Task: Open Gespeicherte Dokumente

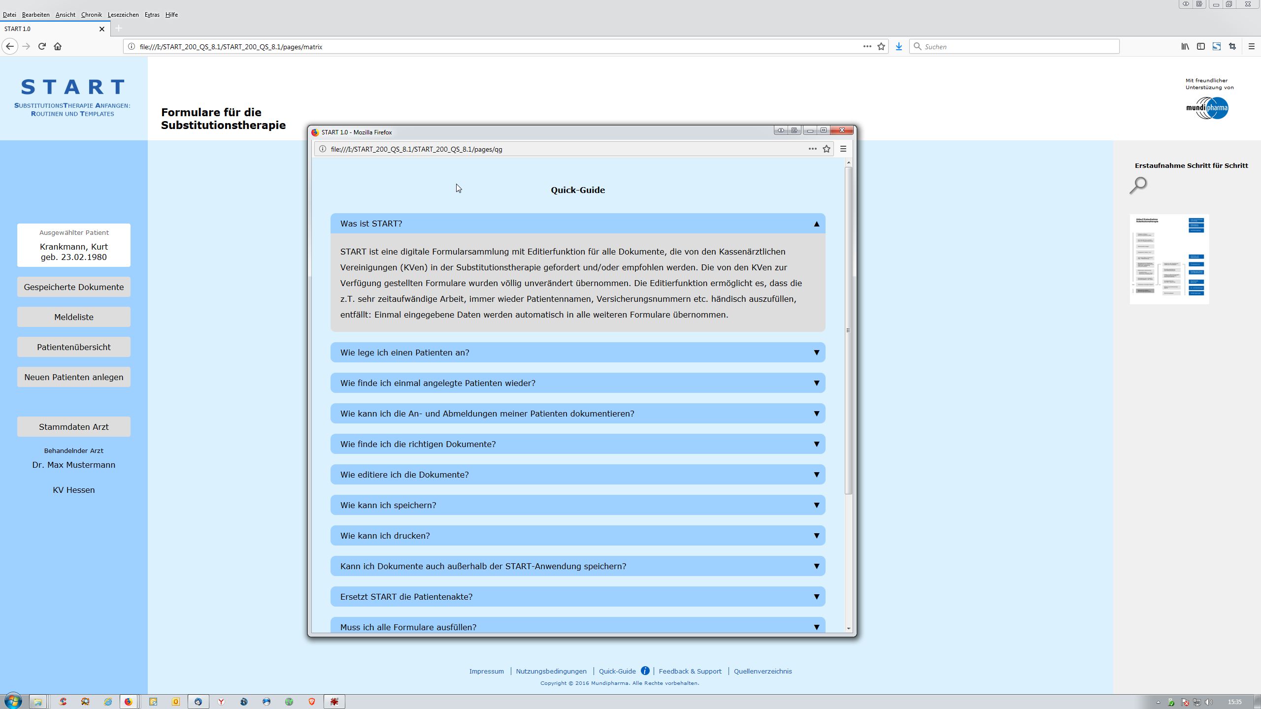Action: point(74,287)
